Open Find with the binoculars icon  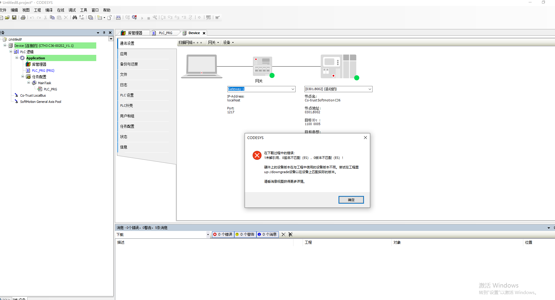tap(75, 17)
